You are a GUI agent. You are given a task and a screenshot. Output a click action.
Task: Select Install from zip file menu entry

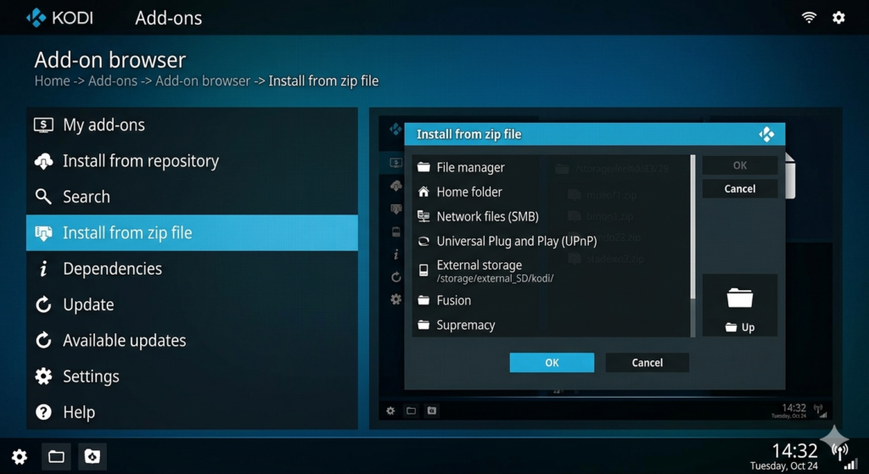pyautogui.click(x=192, y=232)
